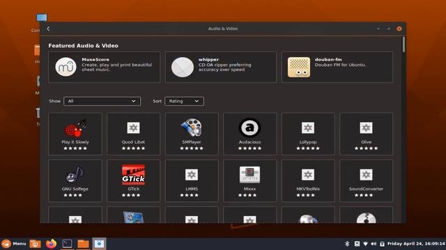The height and width of the screenshot is (250, 446).
Task: Click the whipper description text
Action: coord(224,67)
